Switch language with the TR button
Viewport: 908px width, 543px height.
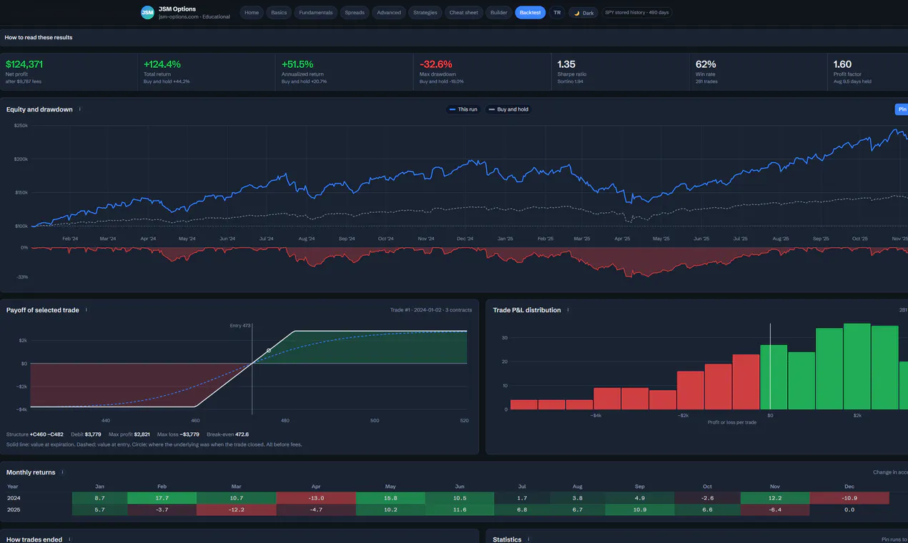pos(557,12)
